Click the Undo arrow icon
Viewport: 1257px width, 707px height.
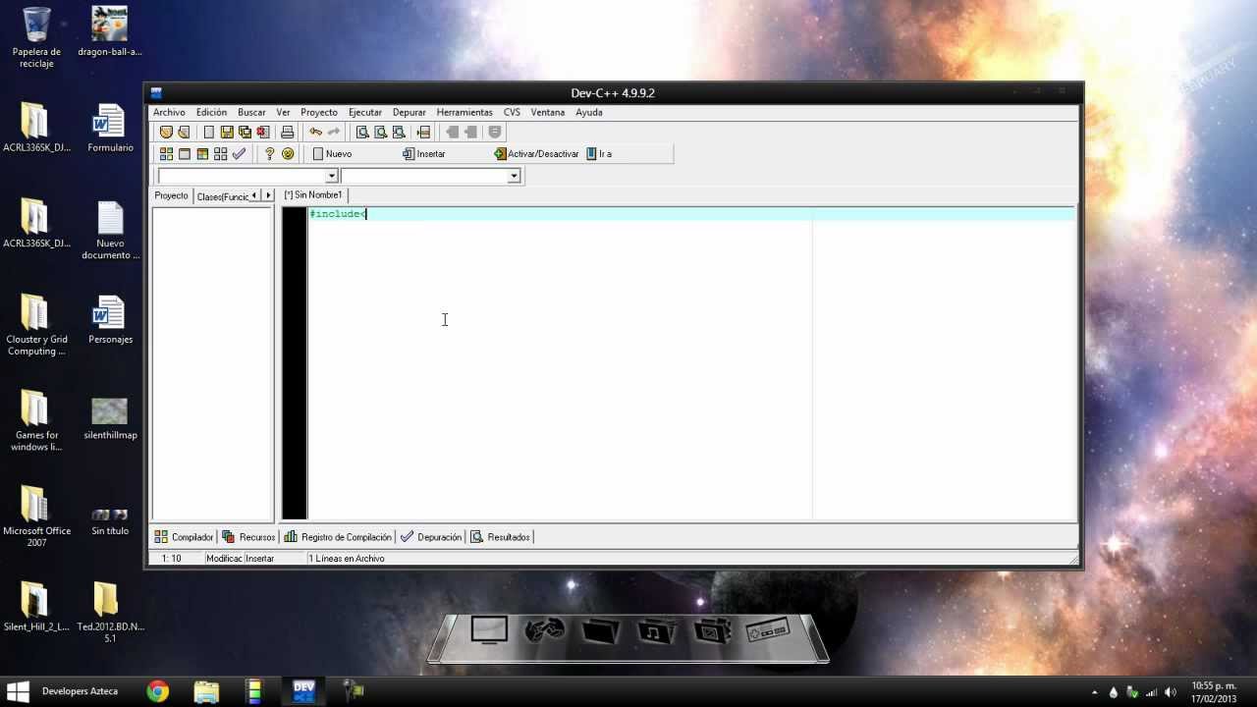315,132
